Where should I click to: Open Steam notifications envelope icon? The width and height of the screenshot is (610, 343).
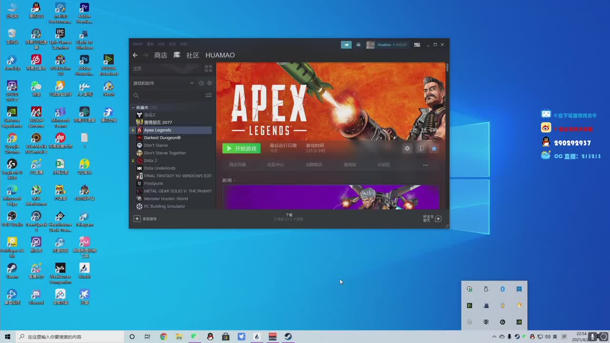pos(358,45)
